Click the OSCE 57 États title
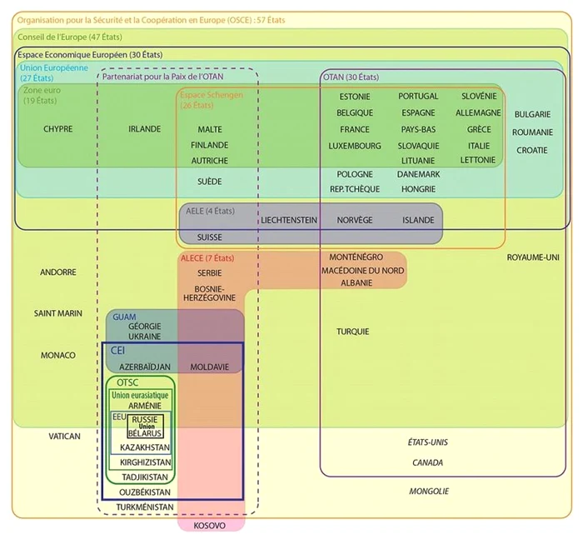 click(x=152, y=20)
